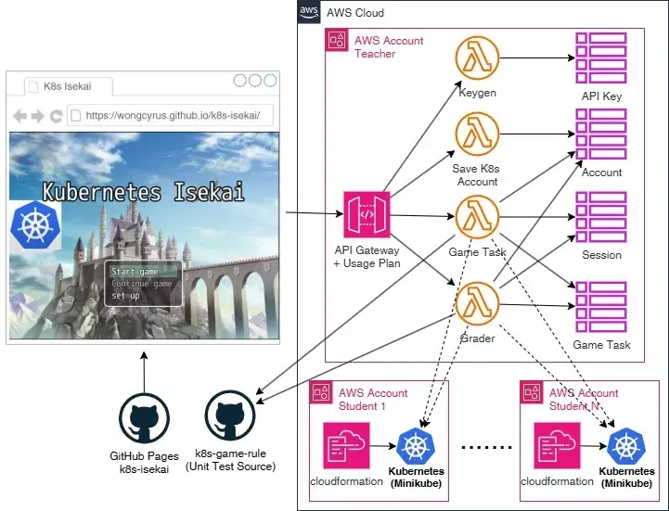Select Continue game menu entry
669x511 pixels.
(x=142, y=284)
